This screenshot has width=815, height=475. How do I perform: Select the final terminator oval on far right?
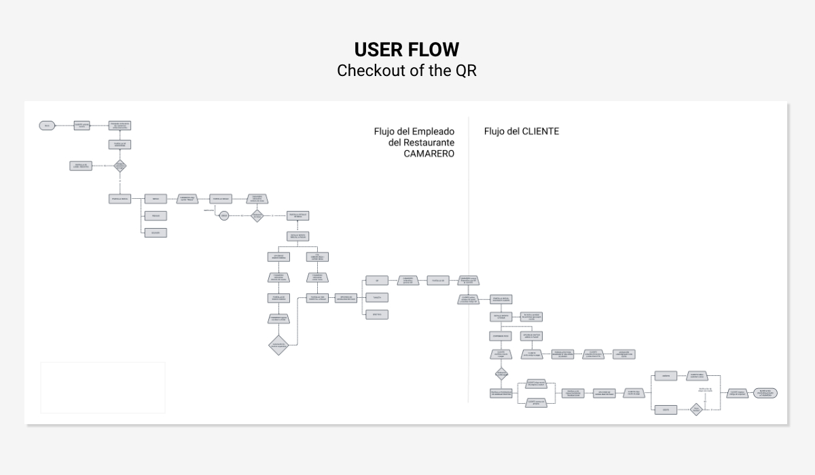point(765,393)
